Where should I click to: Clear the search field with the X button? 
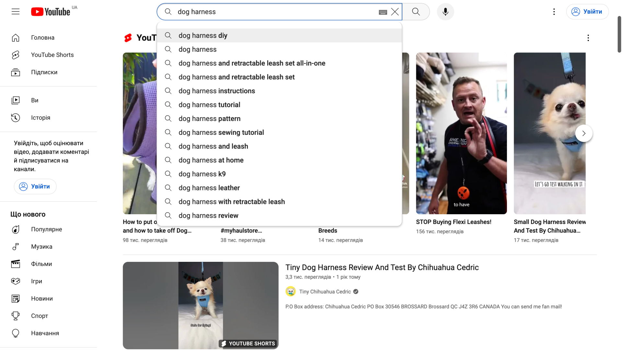[x=395, y=11]
